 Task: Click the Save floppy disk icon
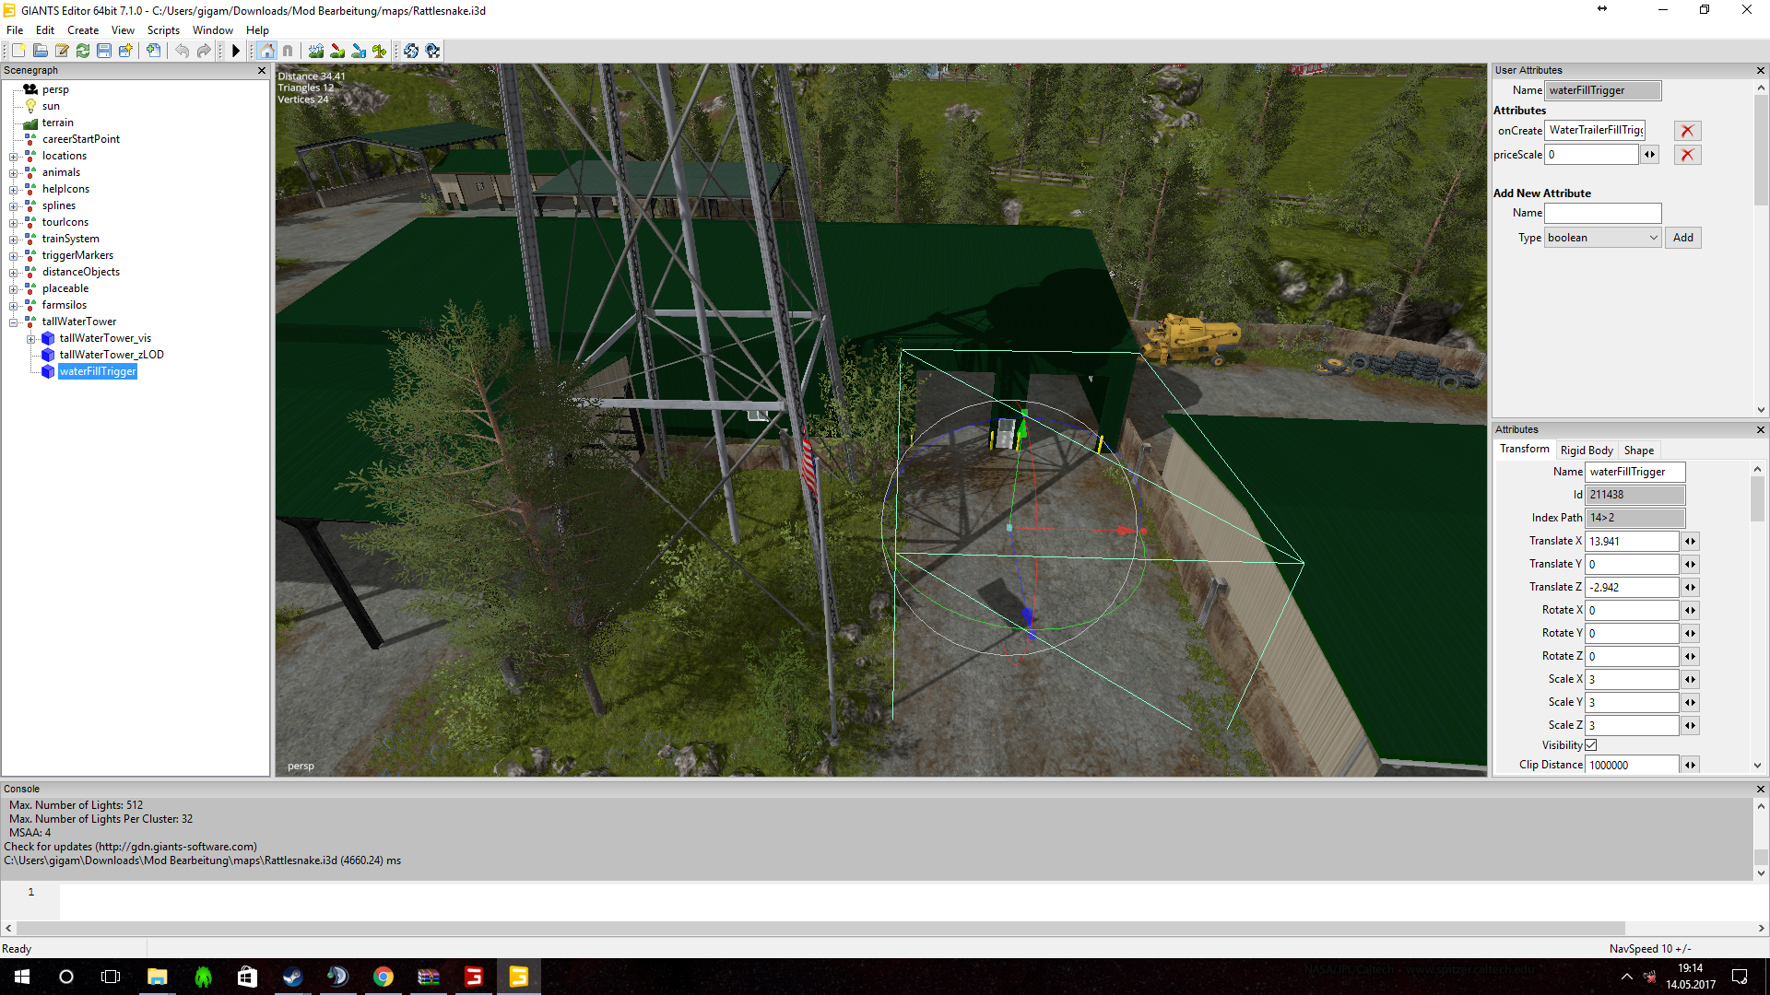(104, 52)
